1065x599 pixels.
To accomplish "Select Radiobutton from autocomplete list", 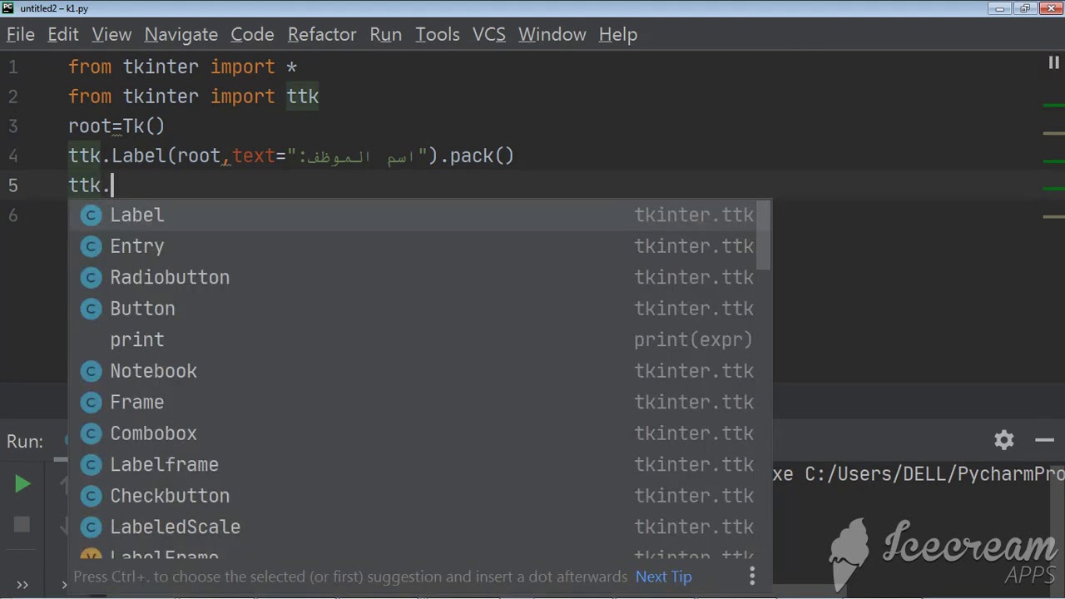I will (x=170, y=277).
